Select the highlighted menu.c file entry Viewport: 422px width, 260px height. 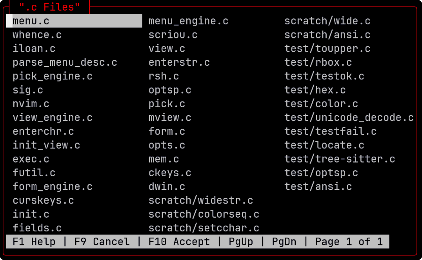[31, 21]
